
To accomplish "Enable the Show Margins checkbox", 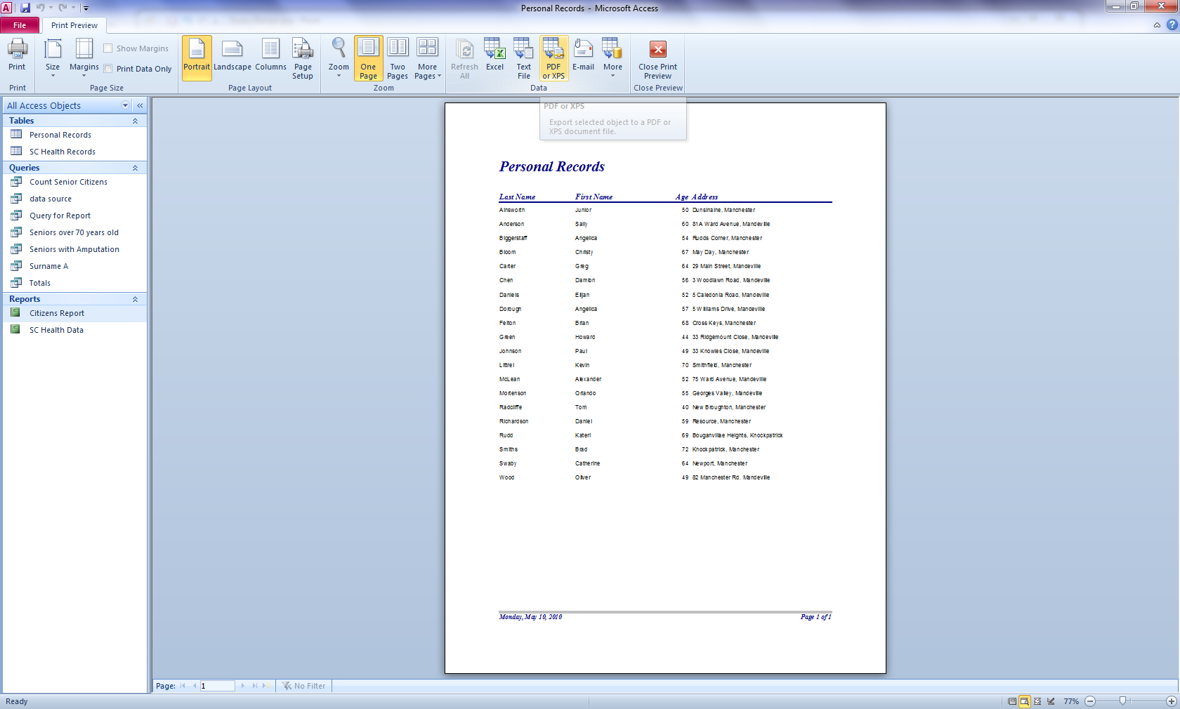I will pos(108,48).
